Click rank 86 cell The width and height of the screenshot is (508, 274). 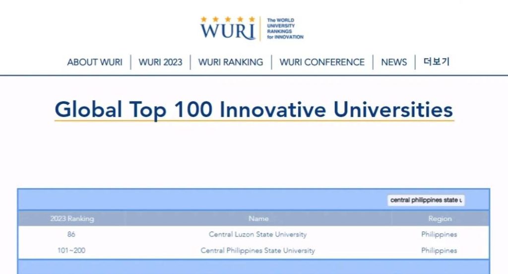[71, 234]
